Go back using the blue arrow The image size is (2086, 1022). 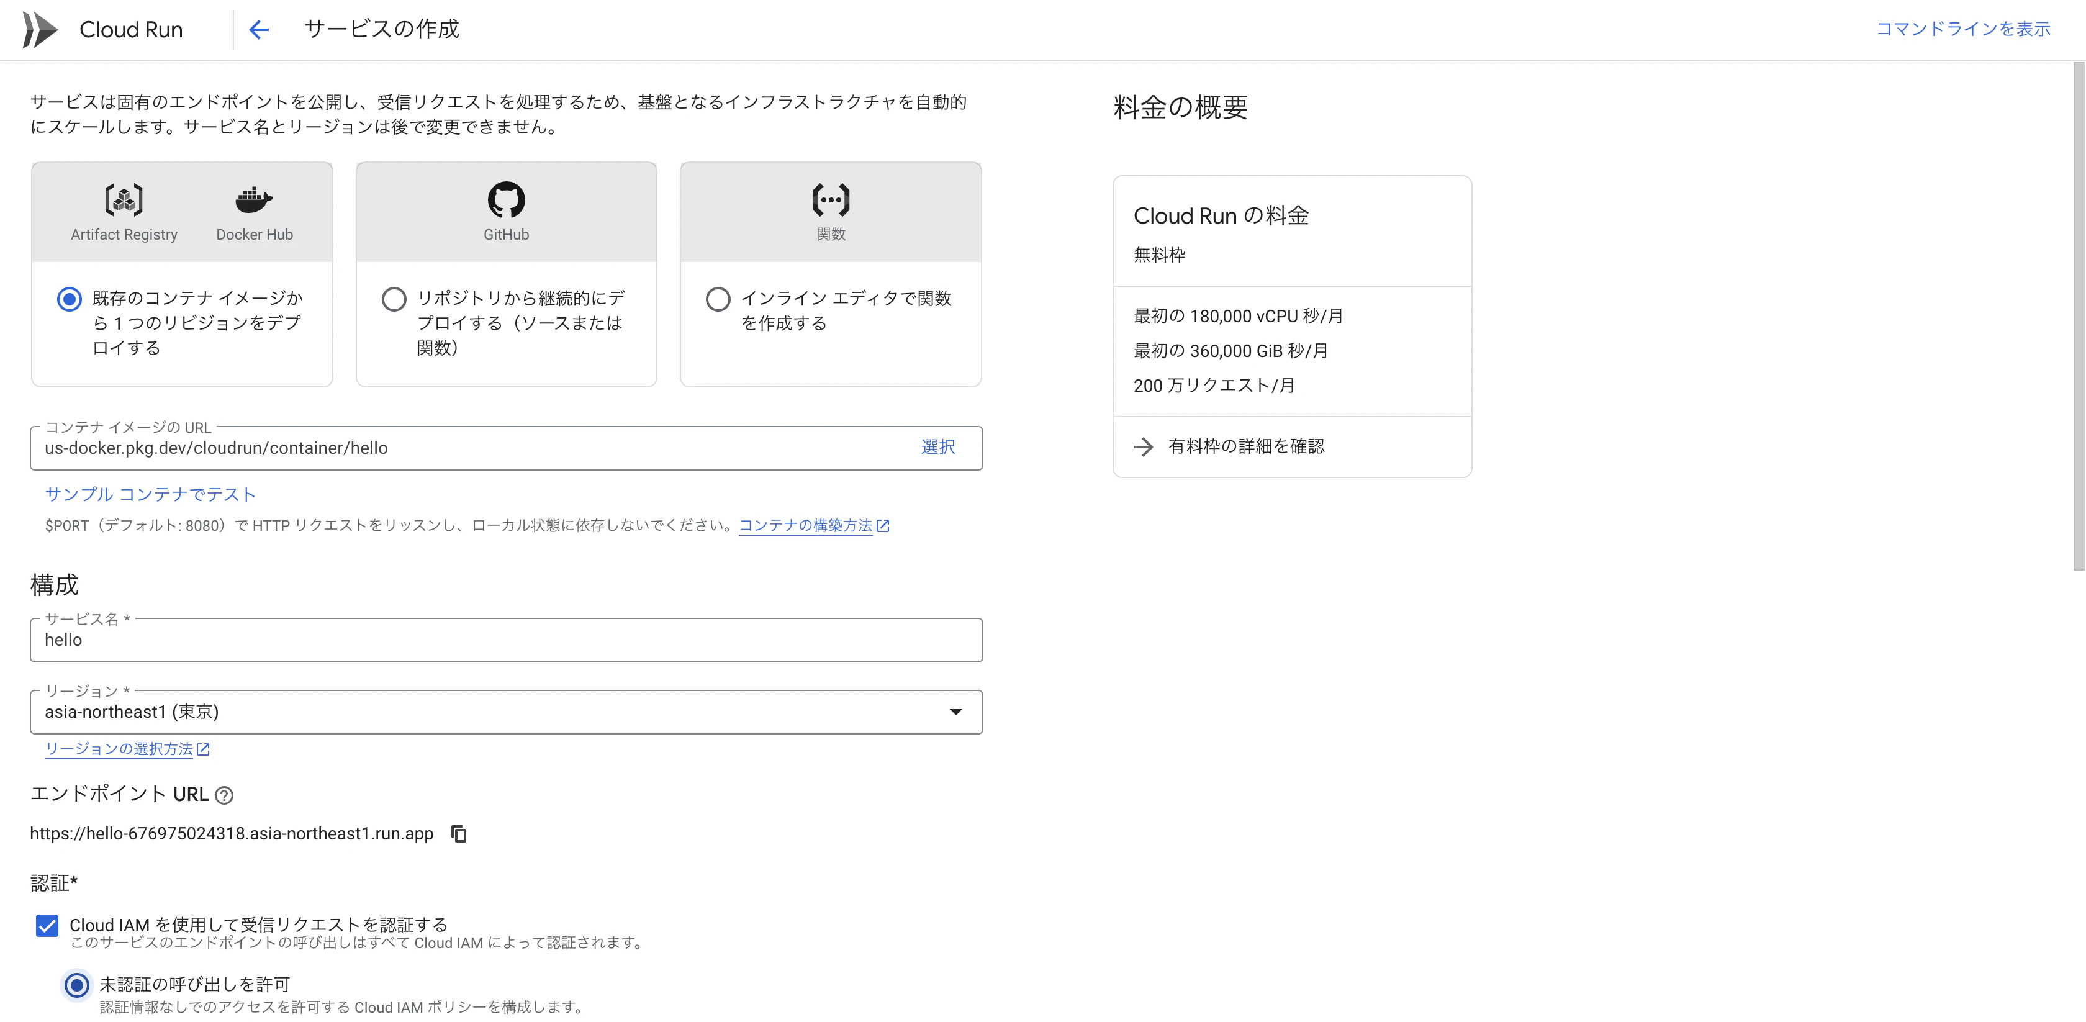258,30
